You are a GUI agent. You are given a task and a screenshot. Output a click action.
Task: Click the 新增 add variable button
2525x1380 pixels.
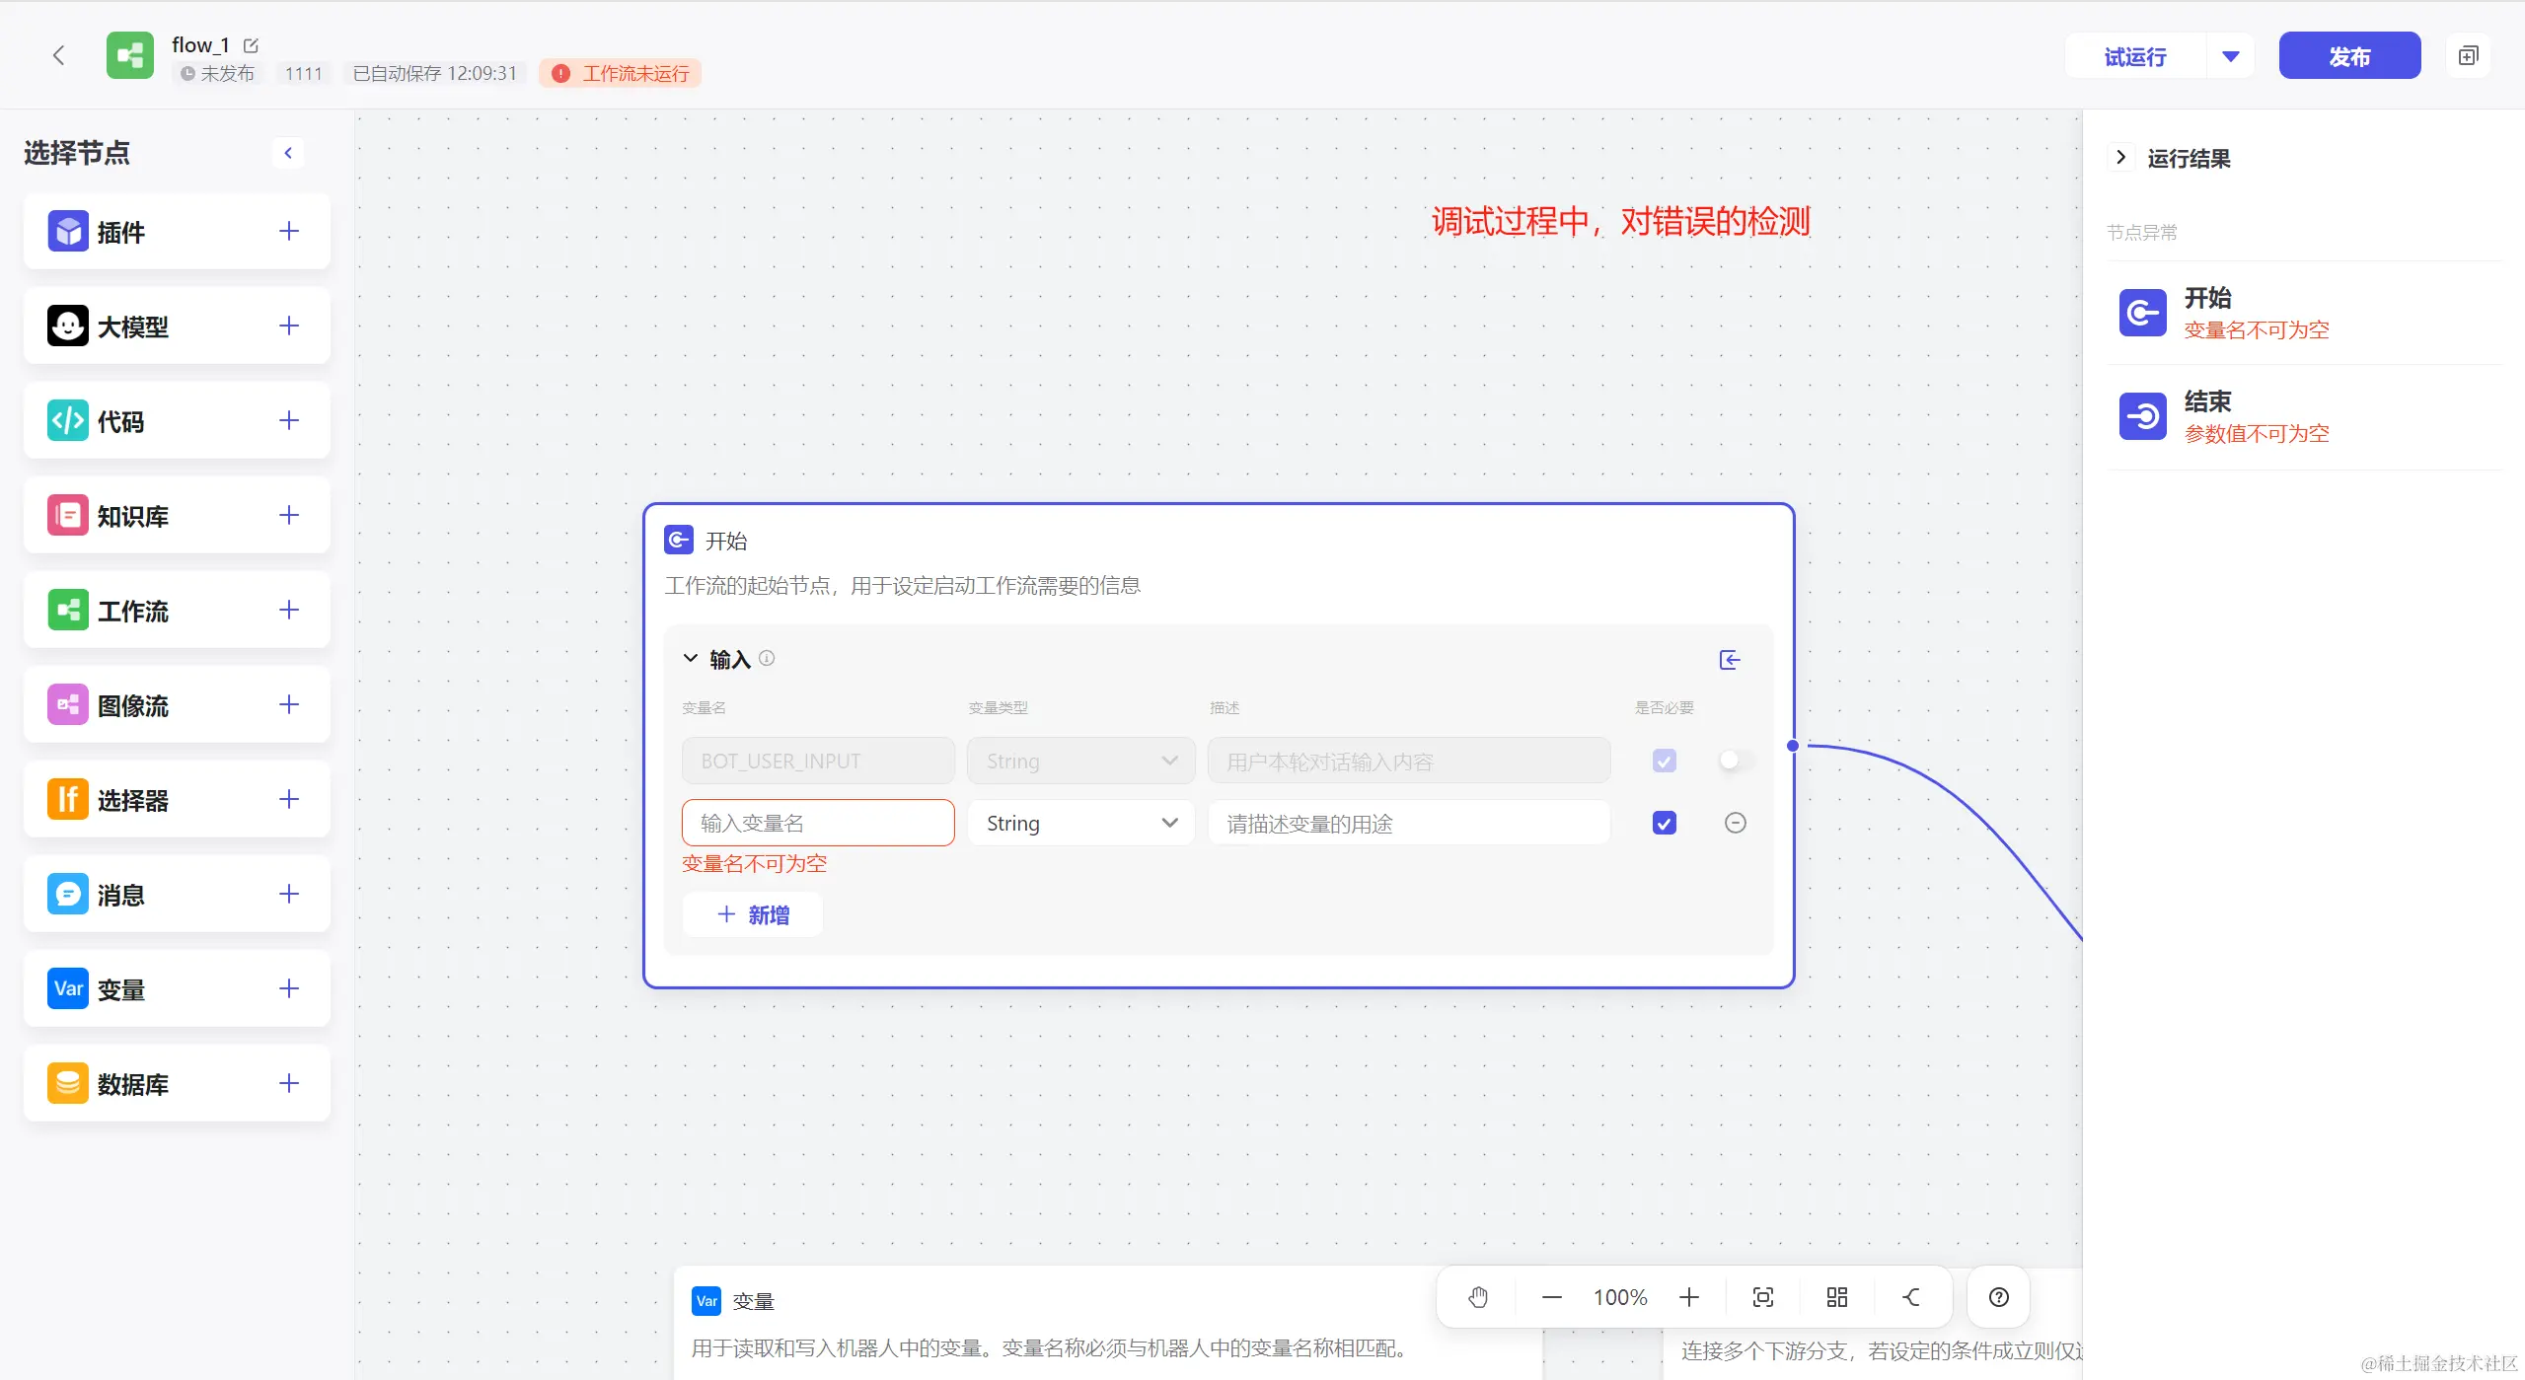tap(753, 914)
